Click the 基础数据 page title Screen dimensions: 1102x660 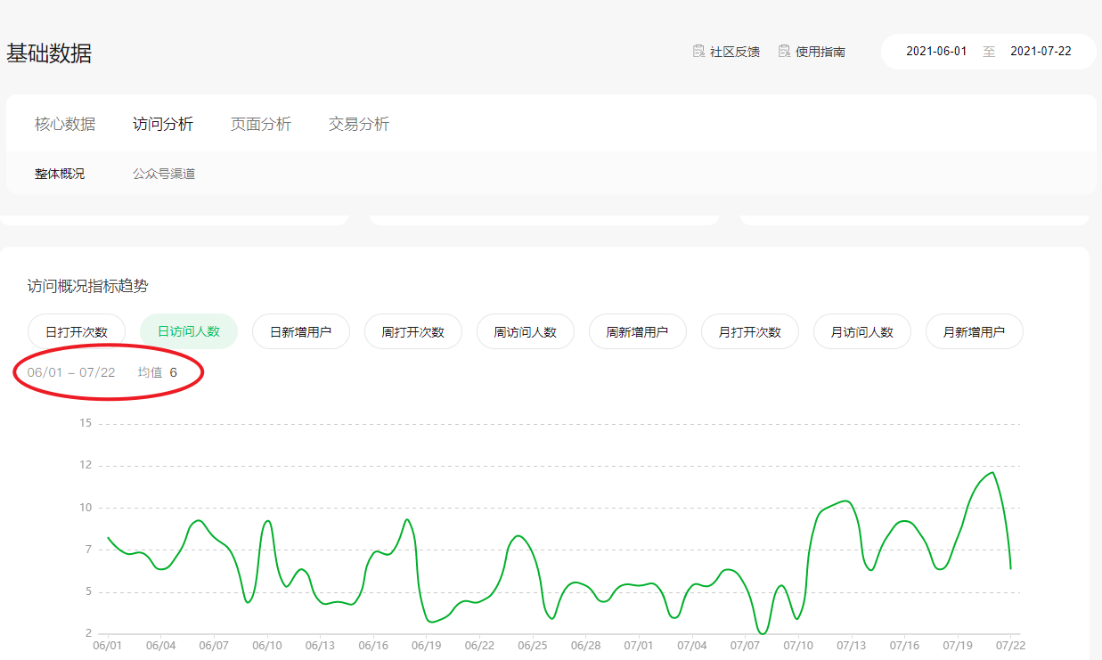click(x=49, y=53)
